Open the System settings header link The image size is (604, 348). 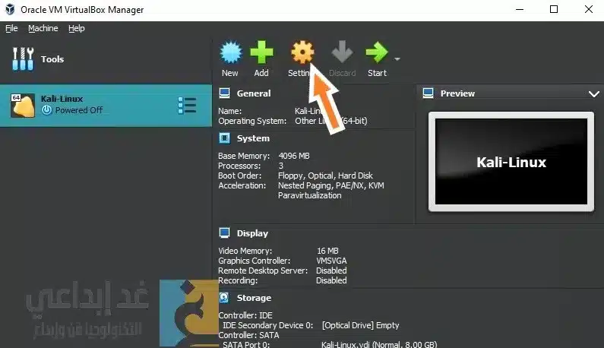point(253,138)
